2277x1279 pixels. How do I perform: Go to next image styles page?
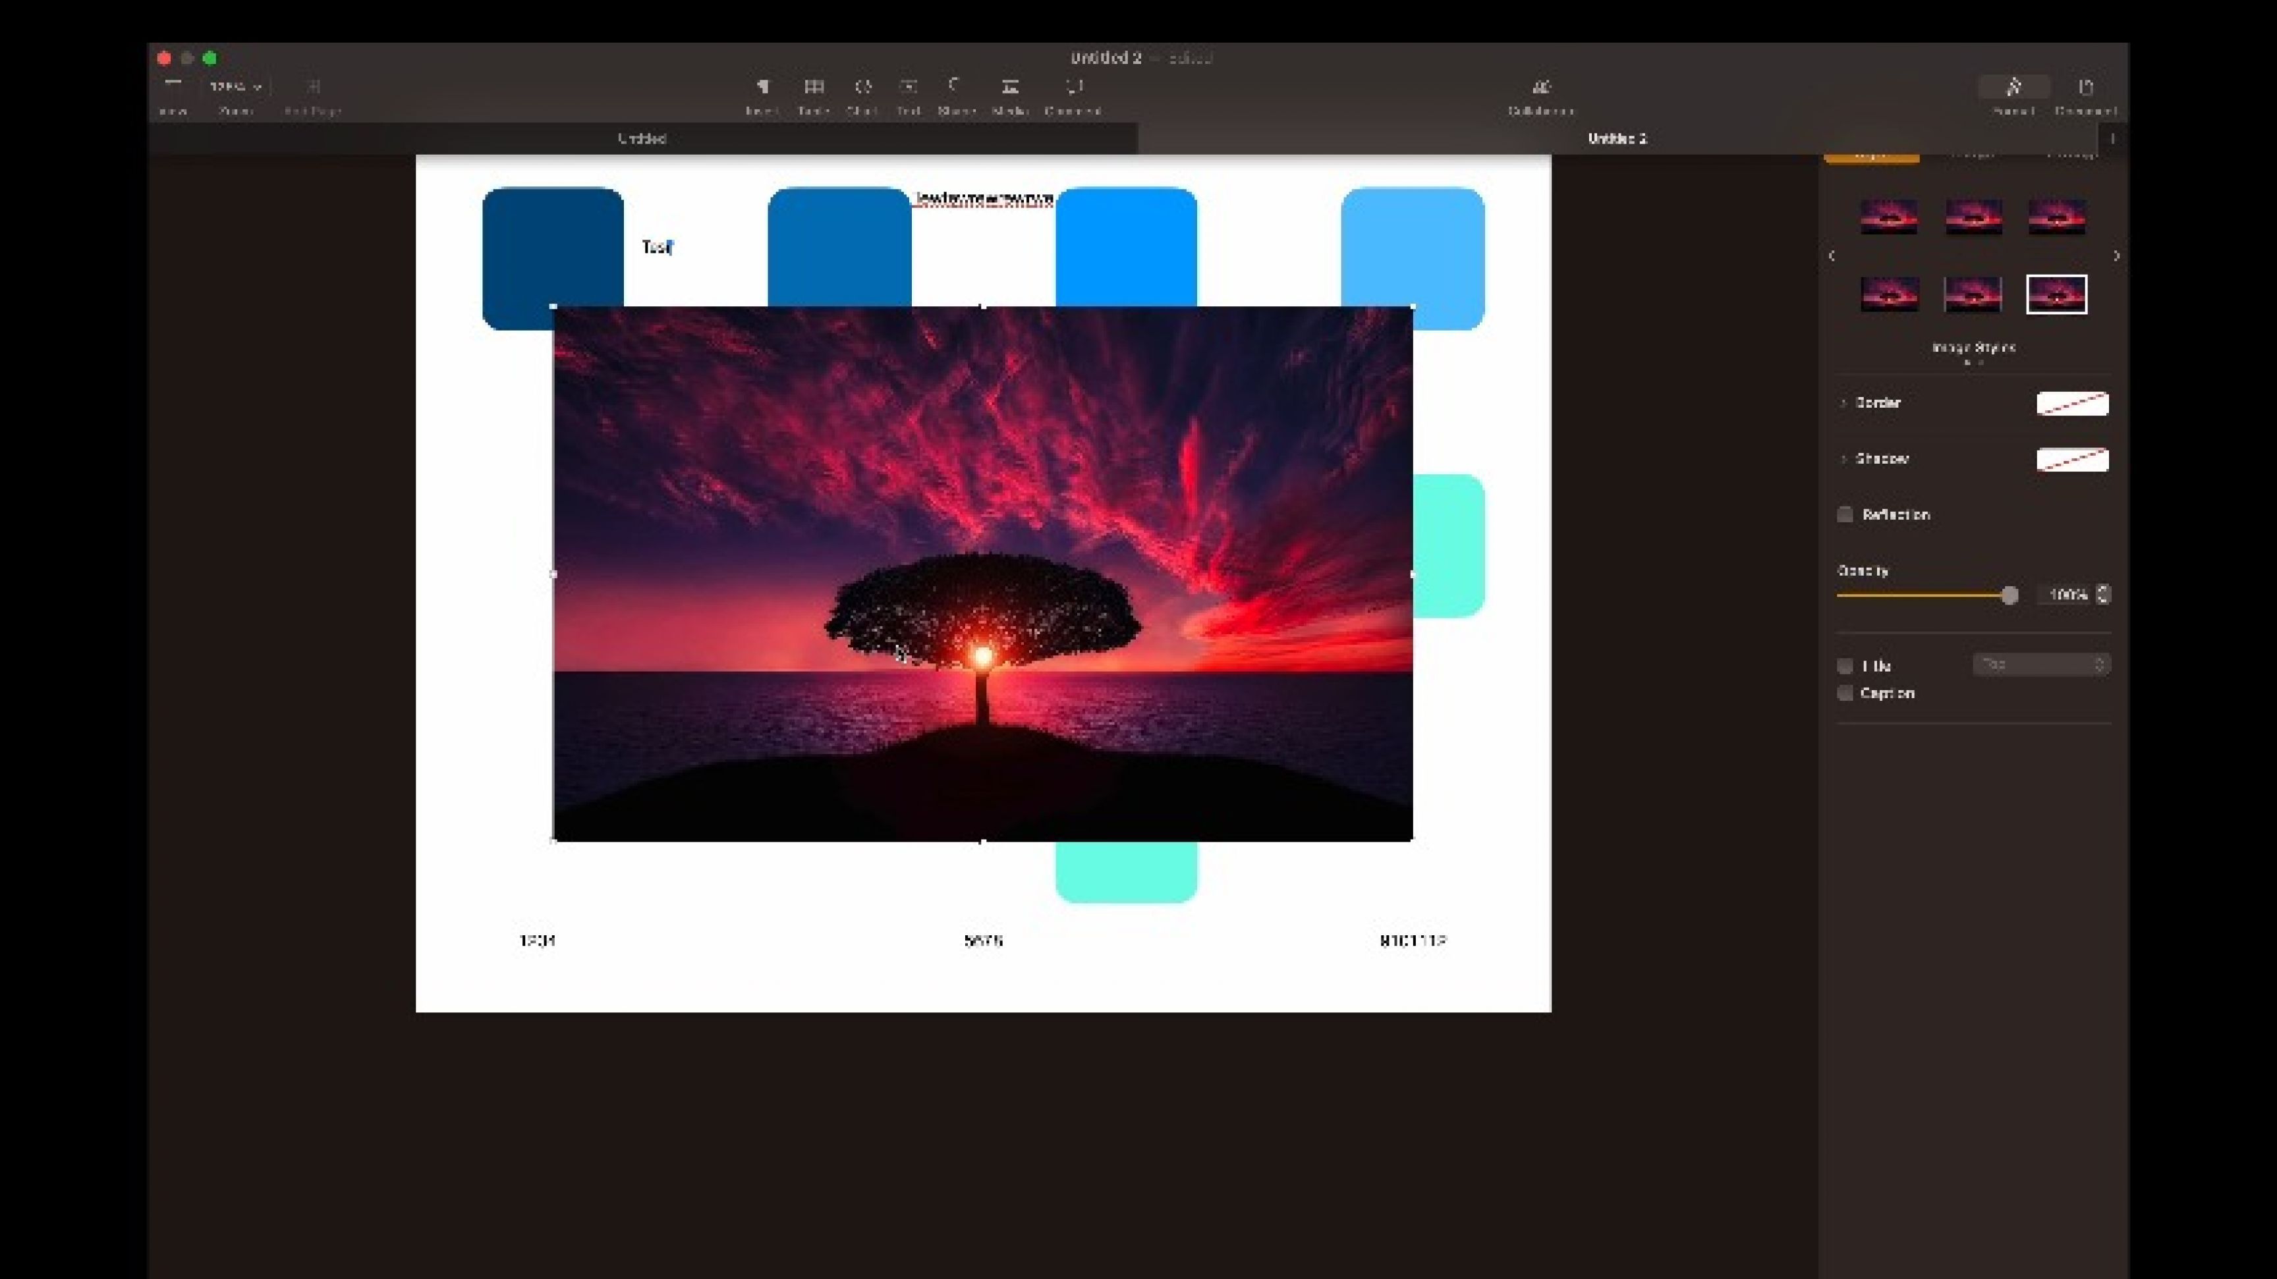pos(2116,256)
